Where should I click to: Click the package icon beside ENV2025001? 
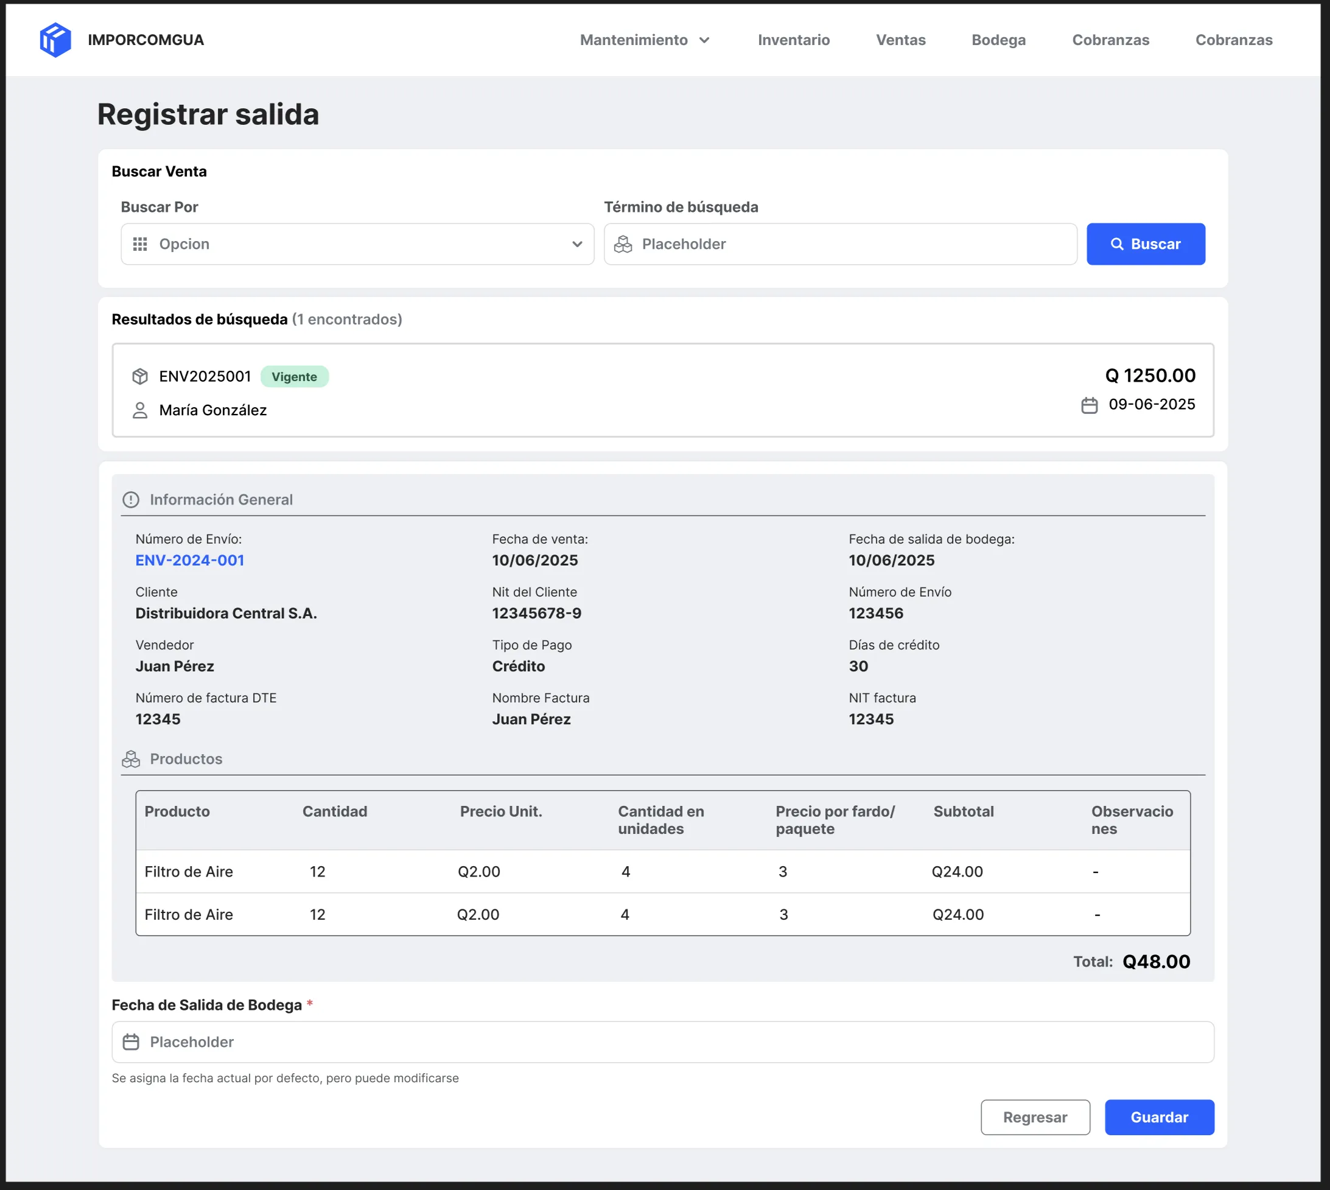point(140,377)
